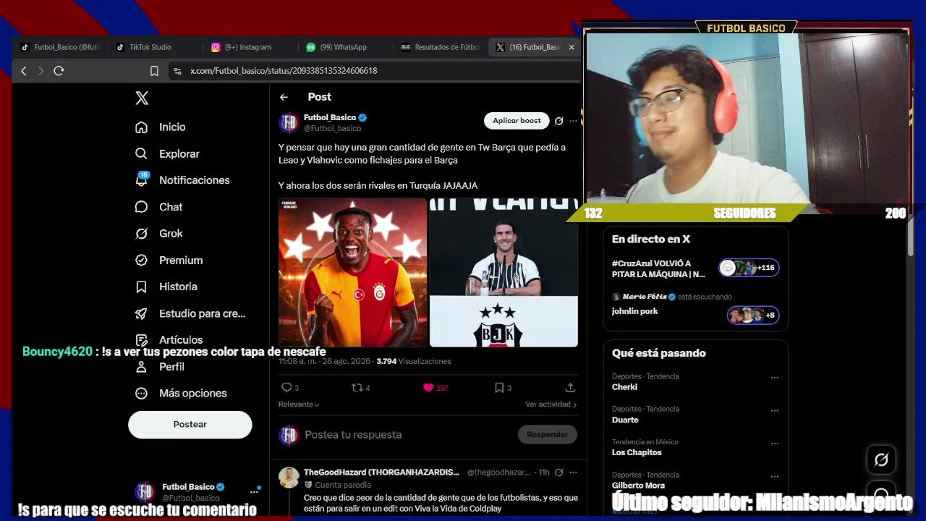
Task: Open the Los Chapitos trending topic
Action: click(637, 453)
